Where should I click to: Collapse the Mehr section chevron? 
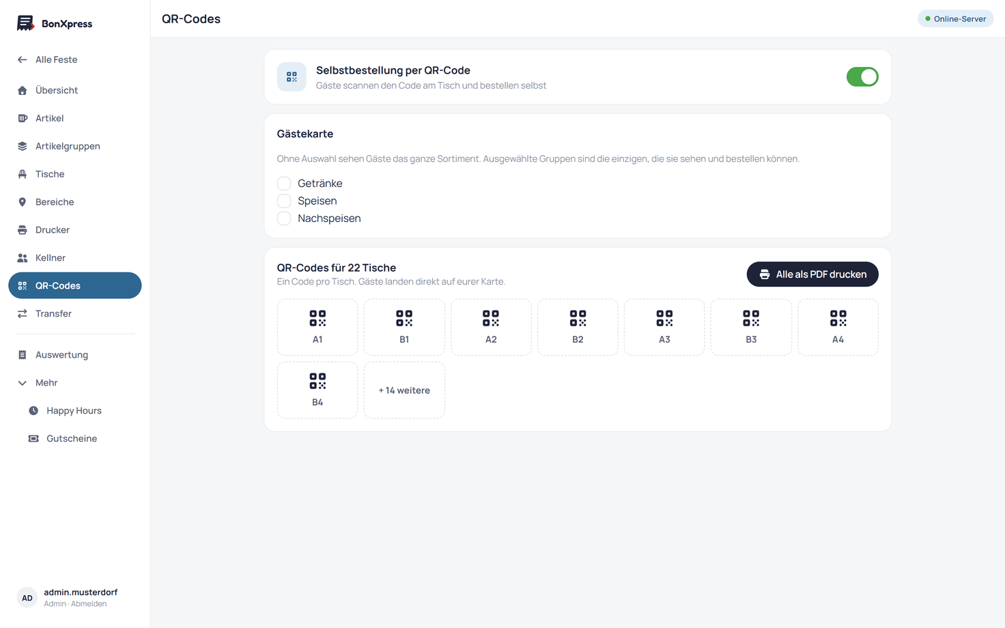click(23, 383)
